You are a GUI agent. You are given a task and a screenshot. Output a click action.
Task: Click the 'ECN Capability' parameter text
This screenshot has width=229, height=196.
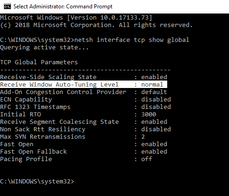coord(26,100)
